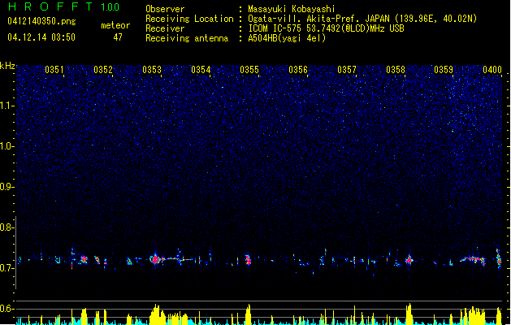The width and height of the screenshot is (511, 325).
Task: Click the yellow power peak below 0355
Action: tap(249, 314)
